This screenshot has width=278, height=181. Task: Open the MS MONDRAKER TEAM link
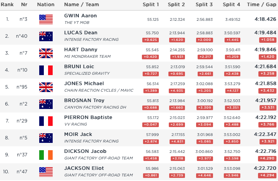pyautogui.click(x=87, y=57)
